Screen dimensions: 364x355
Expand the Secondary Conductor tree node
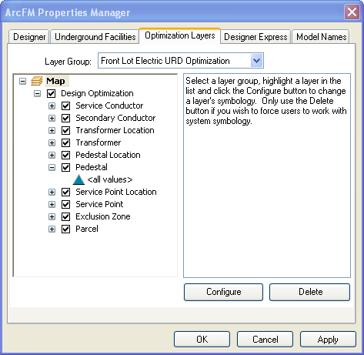52,118
